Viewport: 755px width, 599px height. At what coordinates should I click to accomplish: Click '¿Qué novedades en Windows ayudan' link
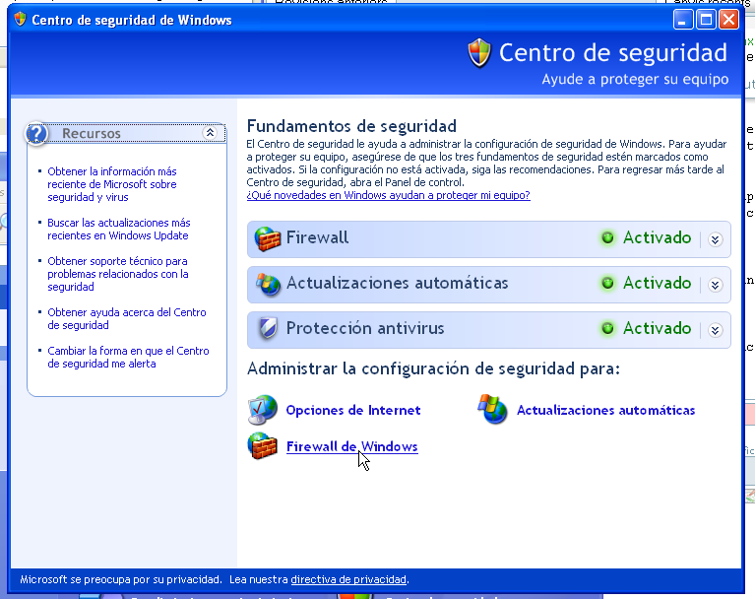[x=388, y=195]
